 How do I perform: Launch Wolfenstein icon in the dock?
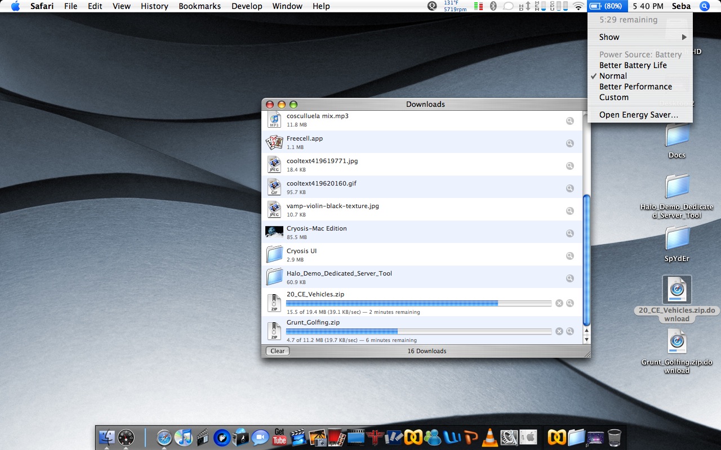375,437
